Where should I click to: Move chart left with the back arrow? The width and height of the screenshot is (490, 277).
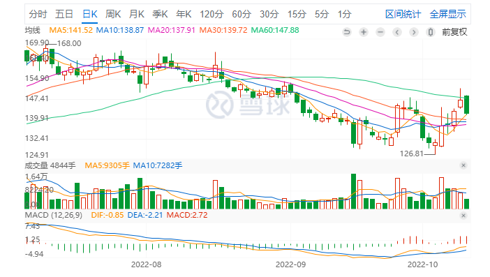click(397, 32)
